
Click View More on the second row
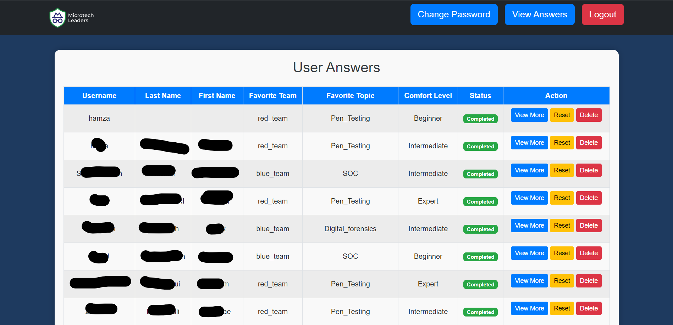click(x=529, y=142)
